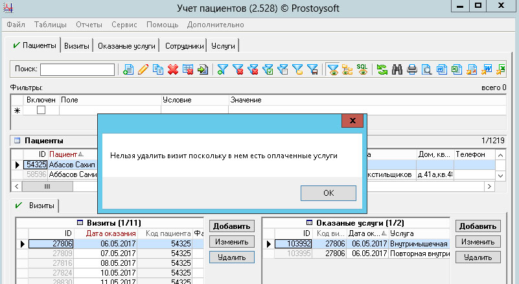
Task: Open the Сервис menu
Action: tap(124, 25)
